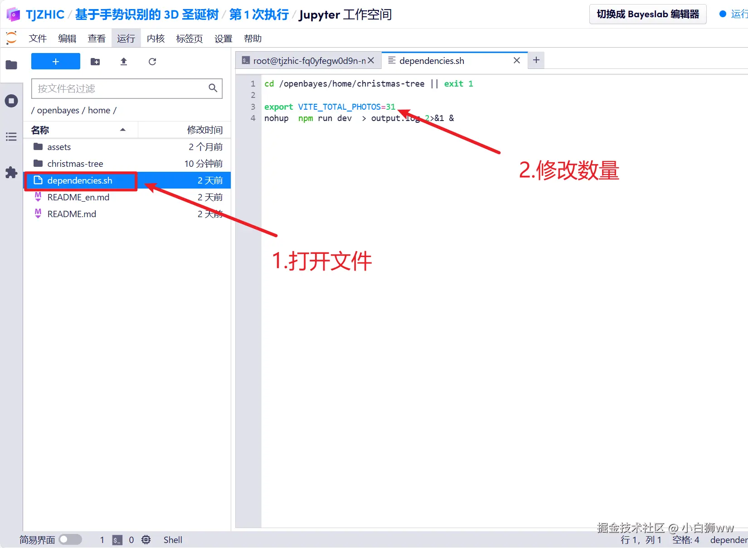
Task: Show the table of contents panel
Action: click(x=11, y=136)
